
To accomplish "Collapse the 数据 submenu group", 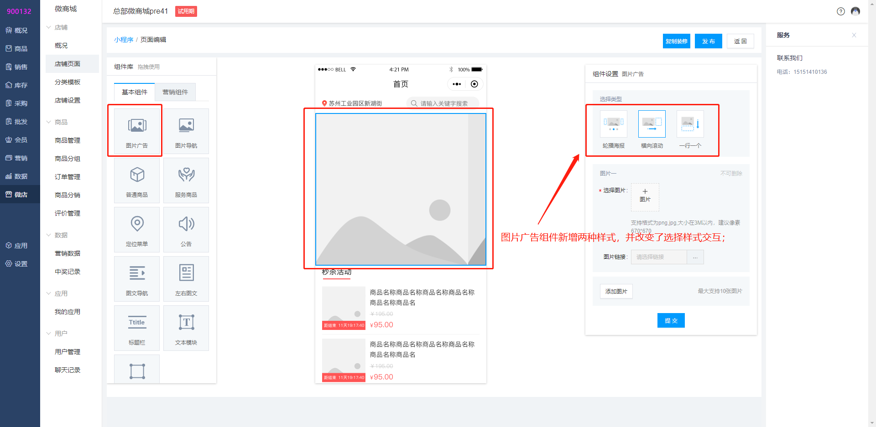I will click(x=49, y=235).
